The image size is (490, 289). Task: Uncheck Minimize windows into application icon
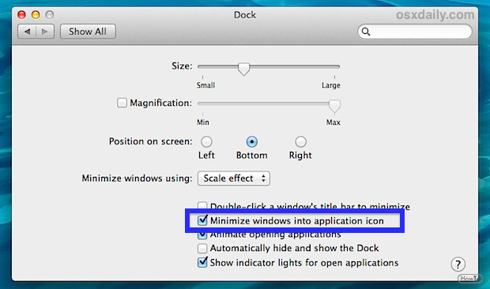point(202,220)
